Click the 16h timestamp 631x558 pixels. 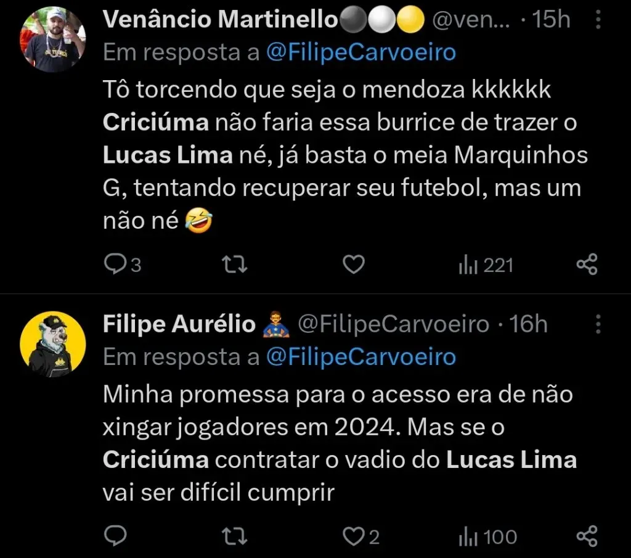[x=528, y=324]
